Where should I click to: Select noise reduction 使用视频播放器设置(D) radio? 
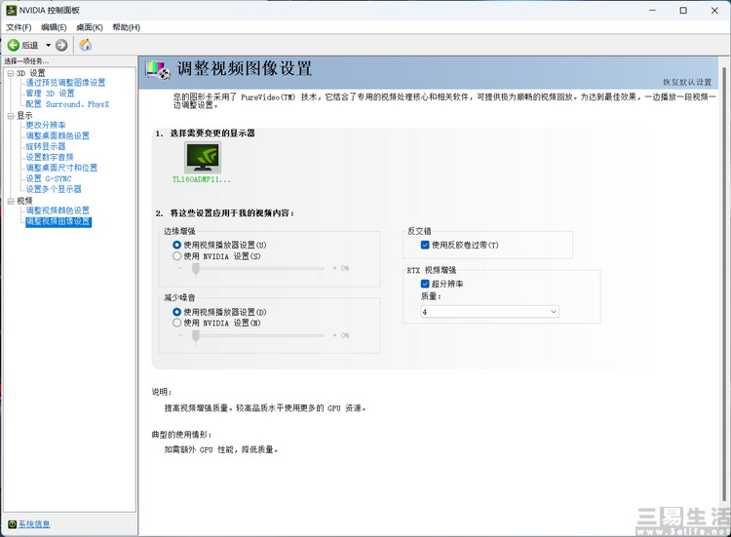176,312
